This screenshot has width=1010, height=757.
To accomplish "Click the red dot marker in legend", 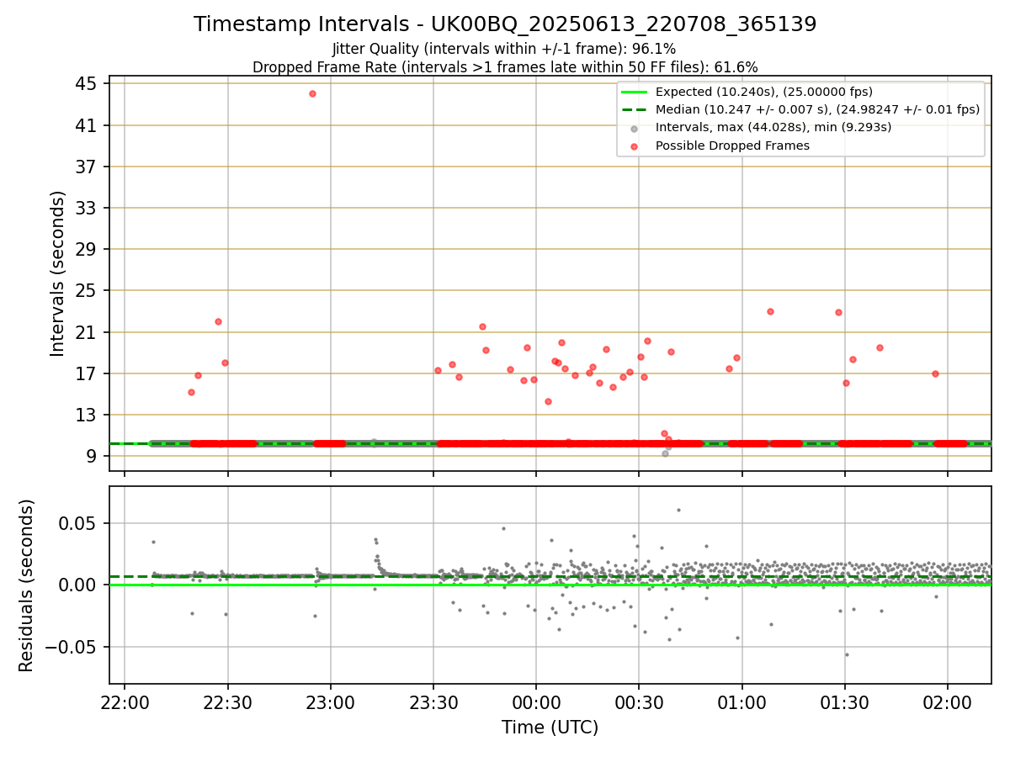I will pos(634,146).
